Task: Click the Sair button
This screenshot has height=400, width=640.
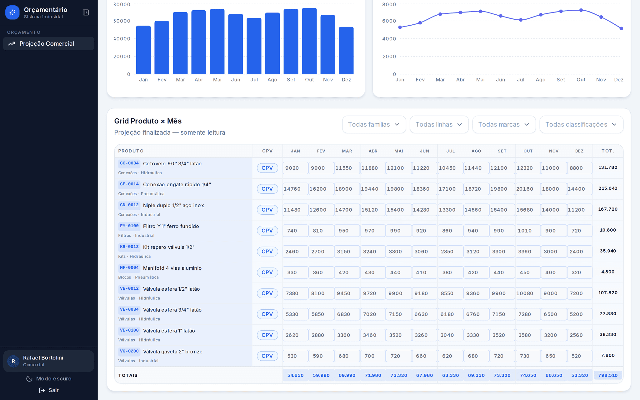Action: point(49,390)
